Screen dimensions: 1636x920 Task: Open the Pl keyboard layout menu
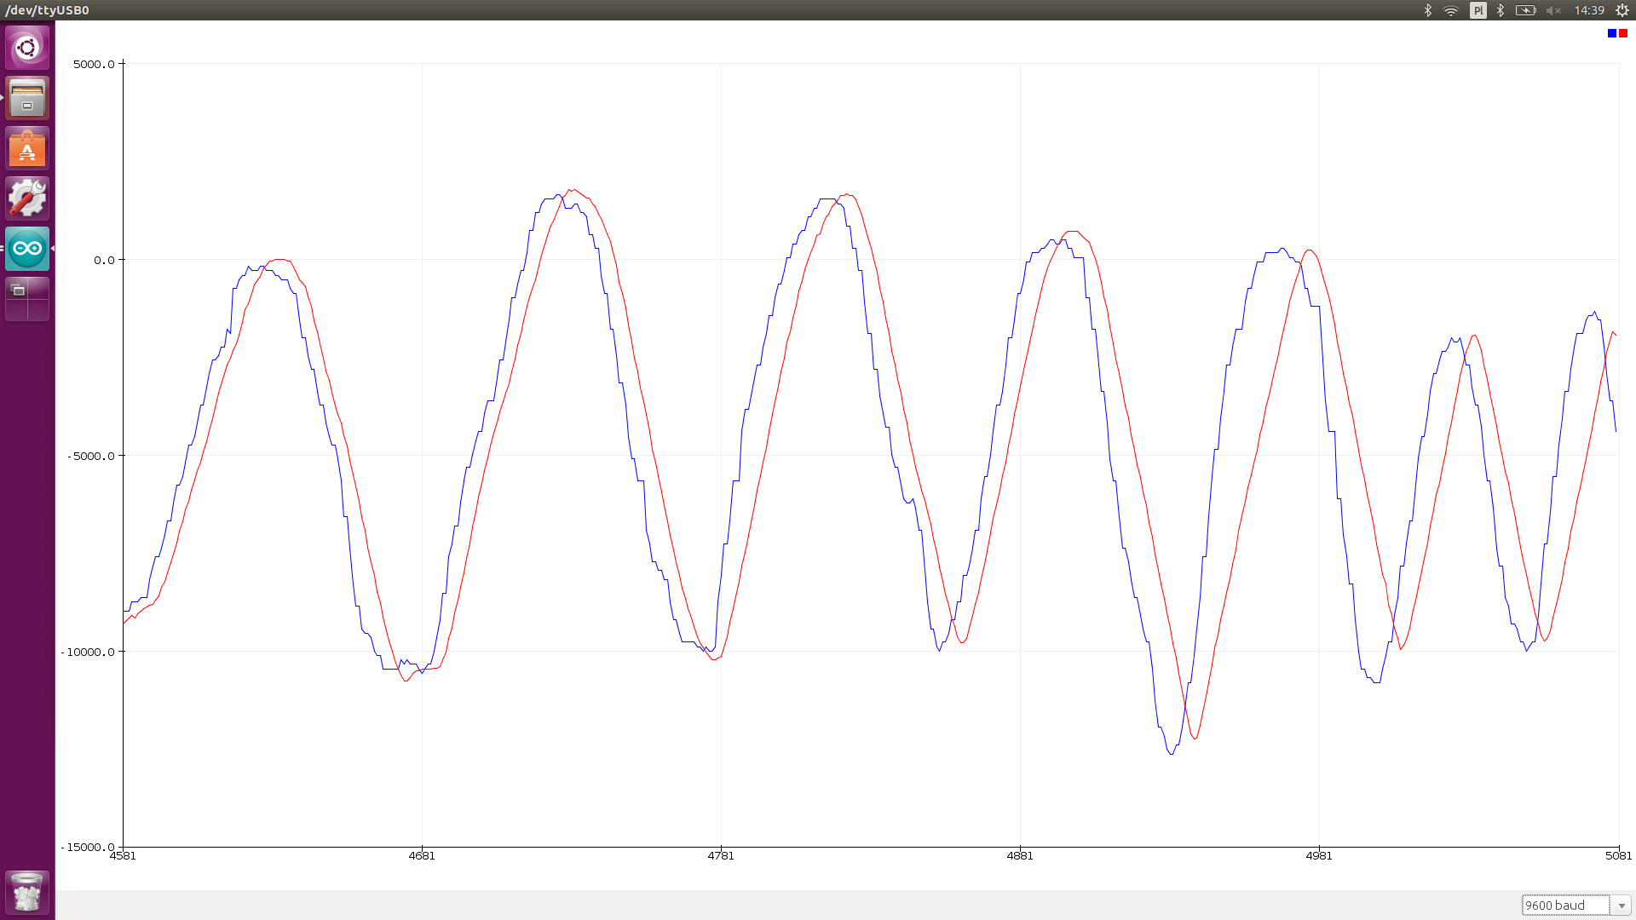click(x=1478, y=10)
